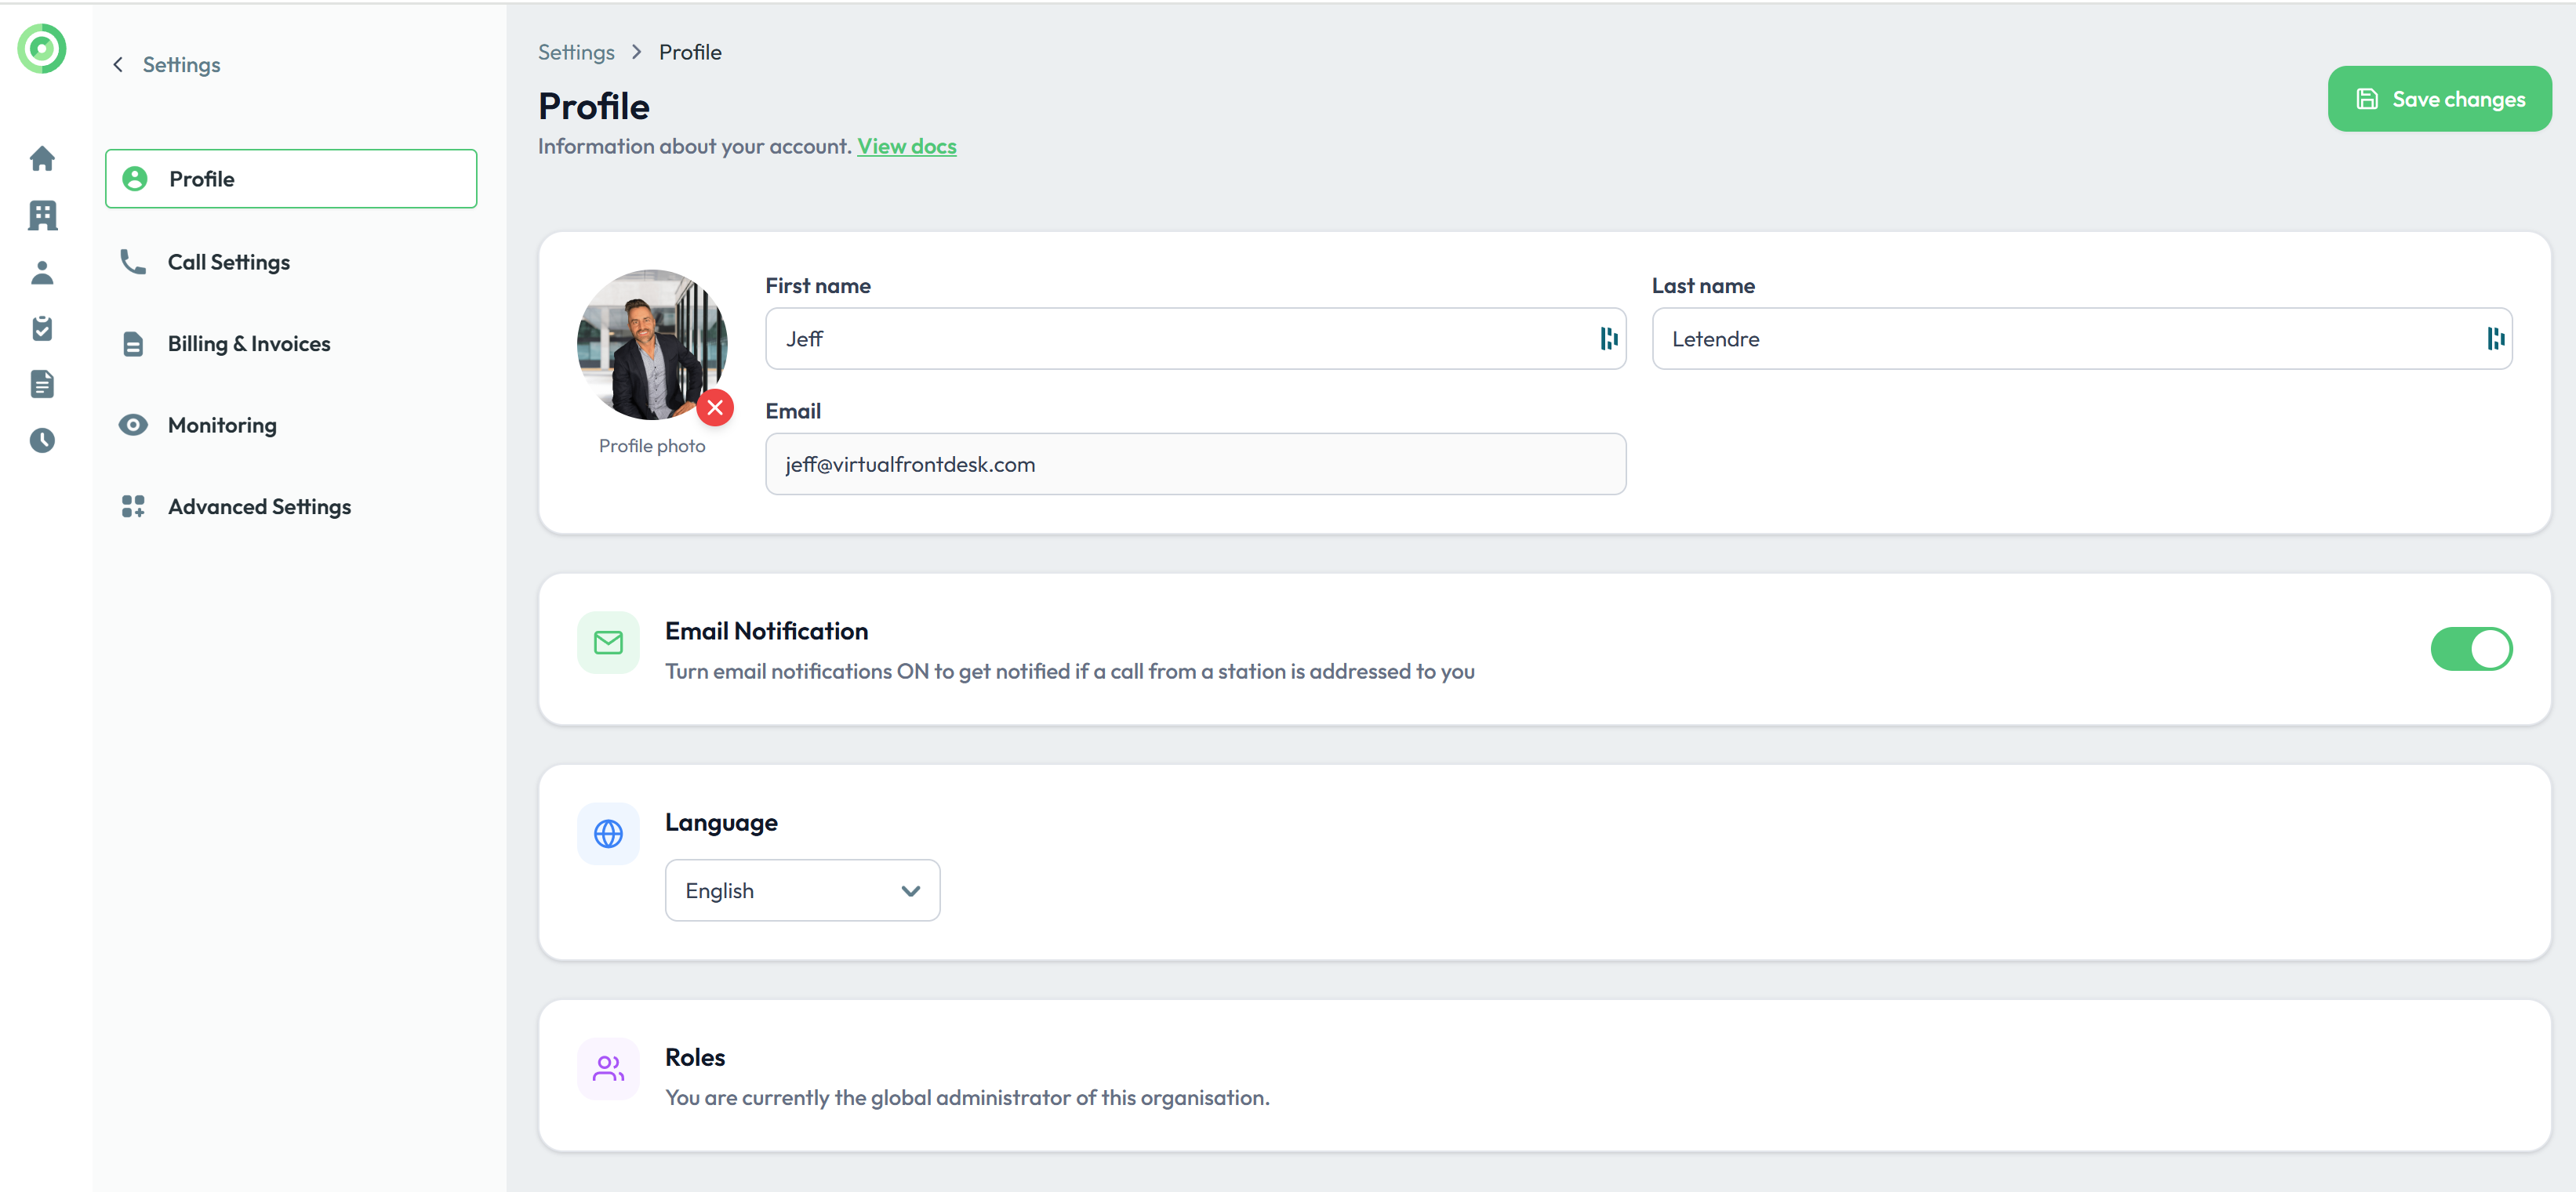Click the Email input field
Screen dimensions: 2576x1192
[x=1195, y=464]
